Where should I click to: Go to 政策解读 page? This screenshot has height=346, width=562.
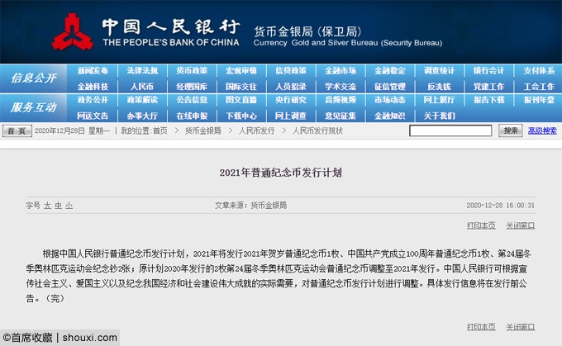(x=142, y=100)
